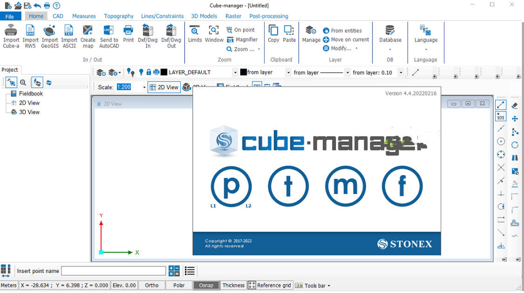Click black from layer color swatch
Screen dimensions: 524x293
click(x=243, y=72)
